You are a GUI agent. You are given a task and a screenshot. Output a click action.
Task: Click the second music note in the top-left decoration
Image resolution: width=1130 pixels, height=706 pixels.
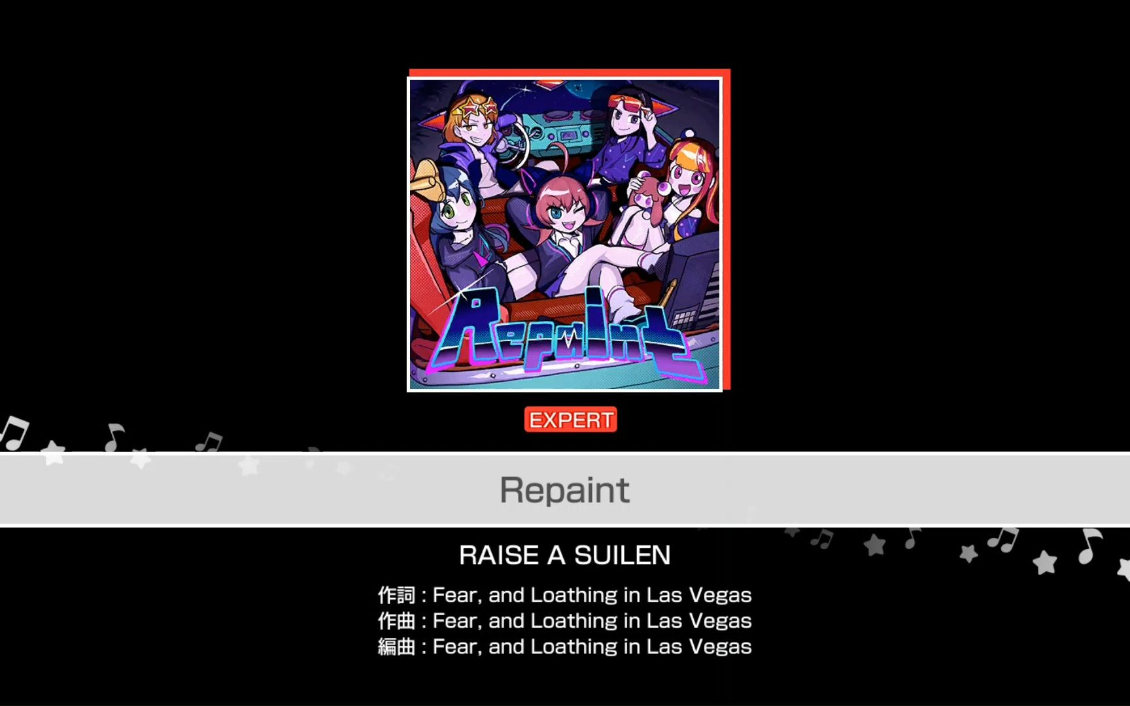[114, 437]
